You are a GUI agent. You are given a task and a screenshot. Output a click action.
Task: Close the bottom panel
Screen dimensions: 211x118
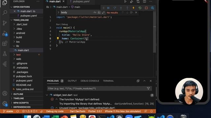[x=151, y=81]
